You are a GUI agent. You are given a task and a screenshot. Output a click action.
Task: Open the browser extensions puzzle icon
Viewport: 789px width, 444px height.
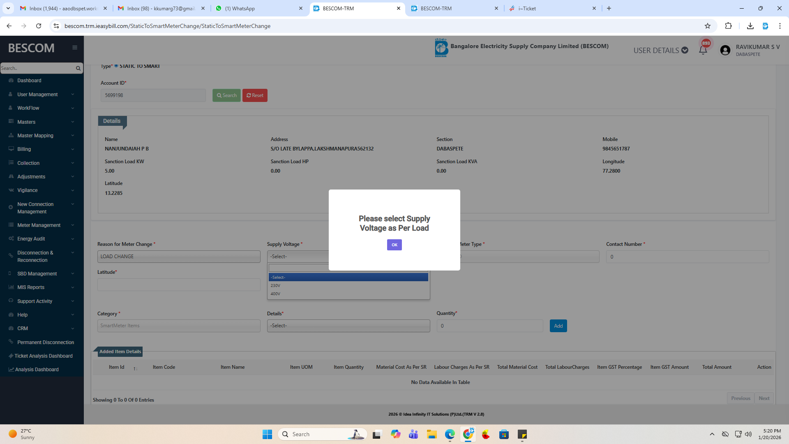coord(728,26)
